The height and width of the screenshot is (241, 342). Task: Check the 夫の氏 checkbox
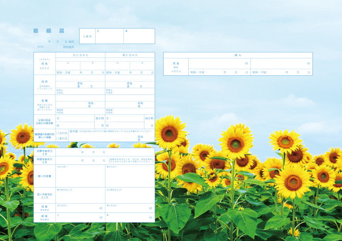(57, 133)
